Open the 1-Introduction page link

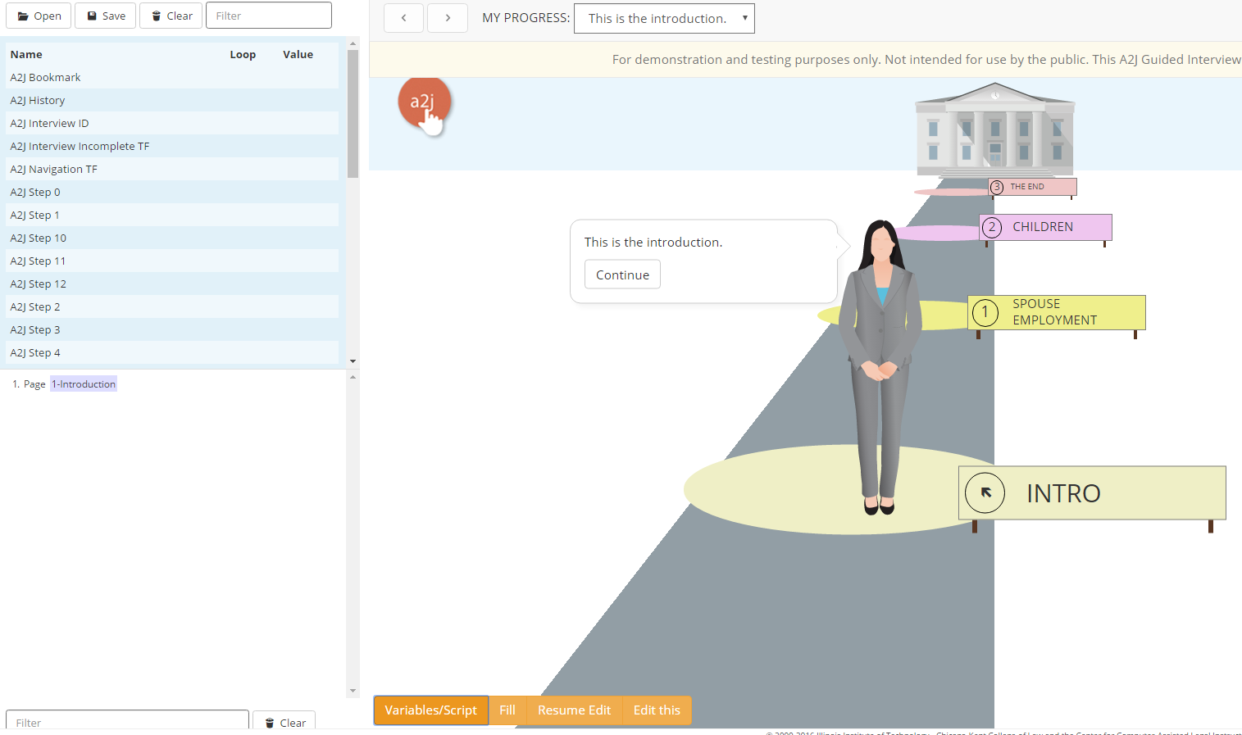[x=84, y=384]
